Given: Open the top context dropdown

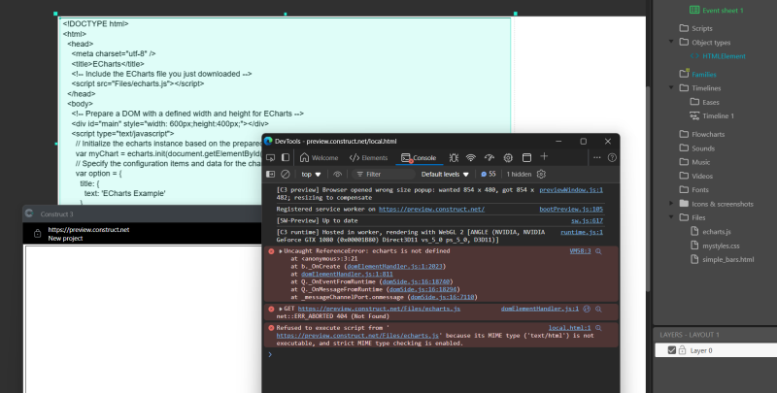Looking at the screenshot, I should click(x=311, y=175).
